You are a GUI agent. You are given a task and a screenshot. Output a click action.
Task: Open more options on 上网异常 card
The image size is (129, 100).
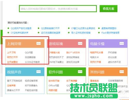(x=39, y=43)
